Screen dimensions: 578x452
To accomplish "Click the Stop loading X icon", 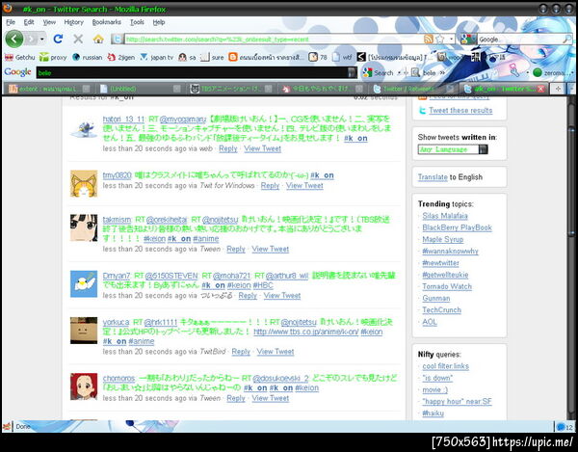I will [78, 39].
